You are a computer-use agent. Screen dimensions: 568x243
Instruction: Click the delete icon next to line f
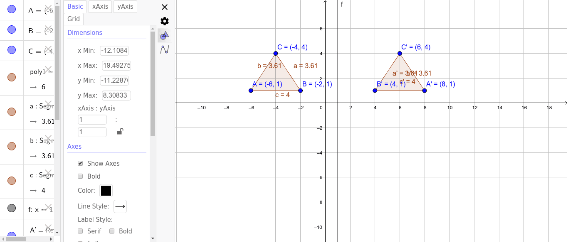(48, 207)
